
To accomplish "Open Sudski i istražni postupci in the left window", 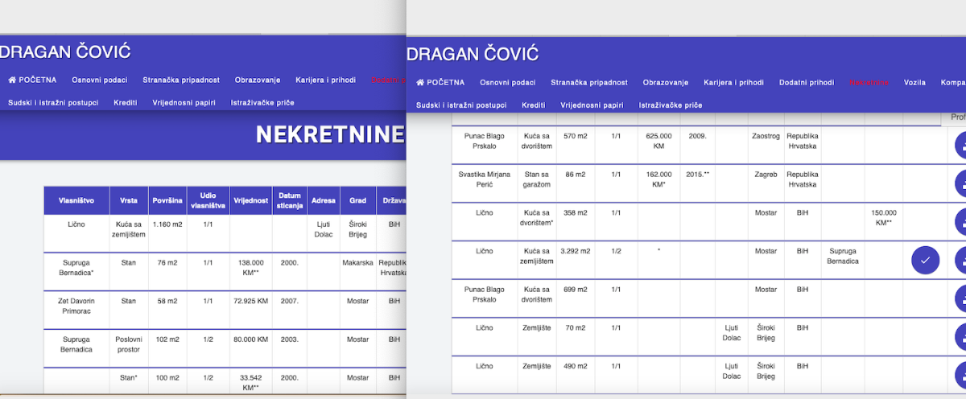I will pos(53,102).
